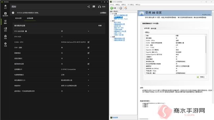Open the File menu in Control Panel
This screenshot has height=120, width=214.
(112, 5)
